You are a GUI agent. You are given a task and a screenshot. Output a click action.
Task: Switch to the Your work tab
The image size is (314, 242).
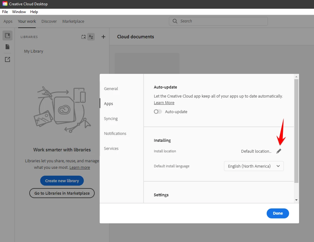click(x=27, y=21)
